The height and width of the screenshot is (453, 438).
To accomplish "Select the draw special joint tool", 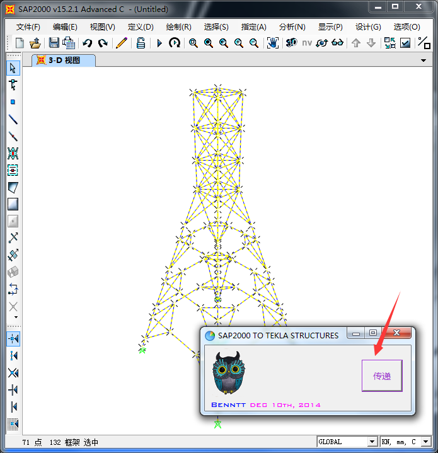I will coord(13,101).
